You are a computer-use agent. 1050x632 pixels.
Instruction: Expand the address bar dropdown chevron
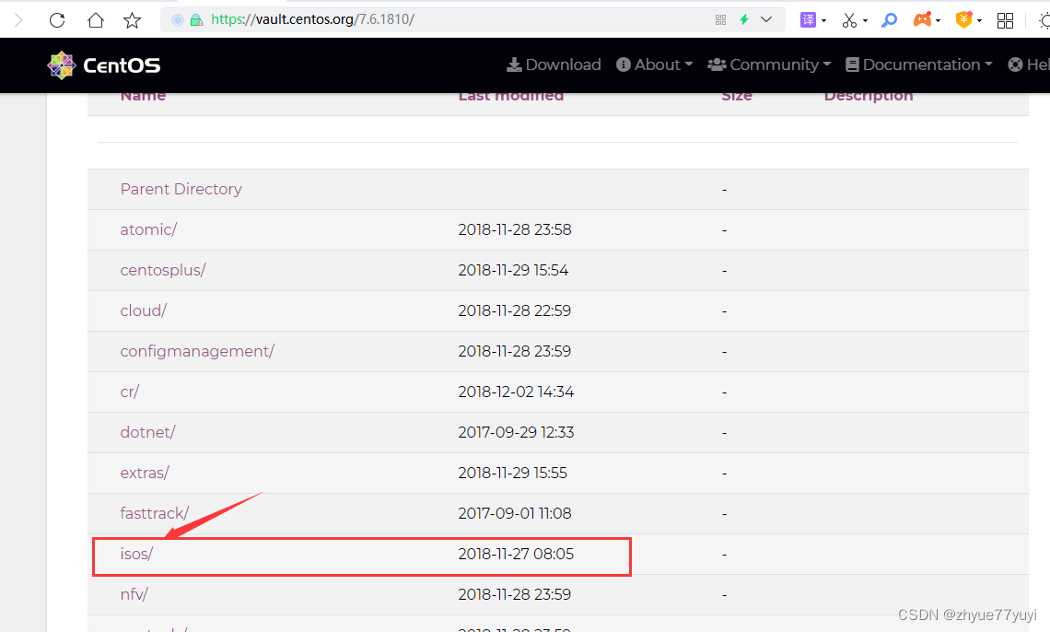point(766,19)
